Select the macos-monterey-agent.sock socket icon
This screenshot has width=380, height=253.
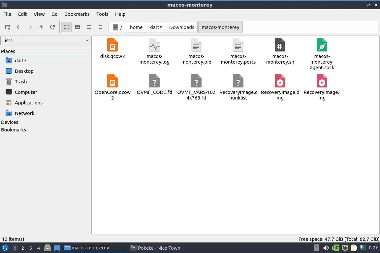tap(322, 45)
